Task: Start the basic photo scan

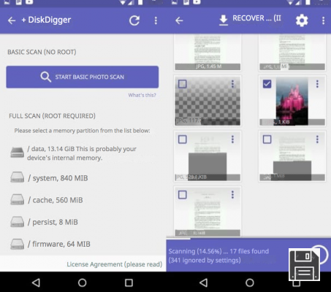Action: coord(83,77)
